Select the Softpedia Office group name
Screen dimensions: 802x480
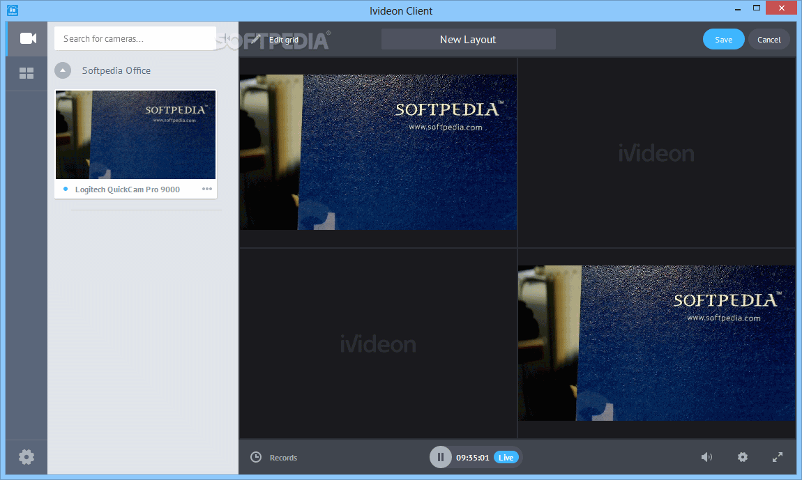click(116, 70)
